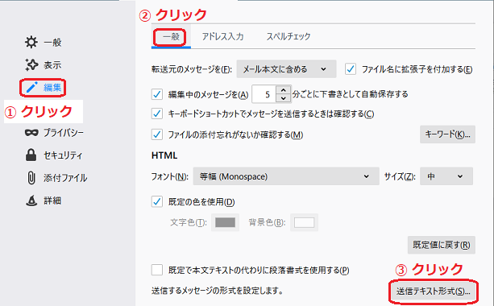Decrease auto-save minutes with down arrow

284,98
